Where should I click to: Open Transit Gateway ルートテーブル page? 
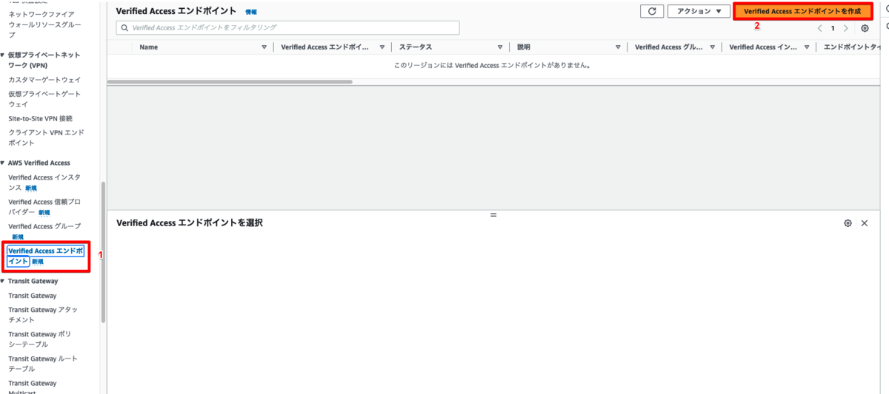pyautogui.click(x=43, y=364)
